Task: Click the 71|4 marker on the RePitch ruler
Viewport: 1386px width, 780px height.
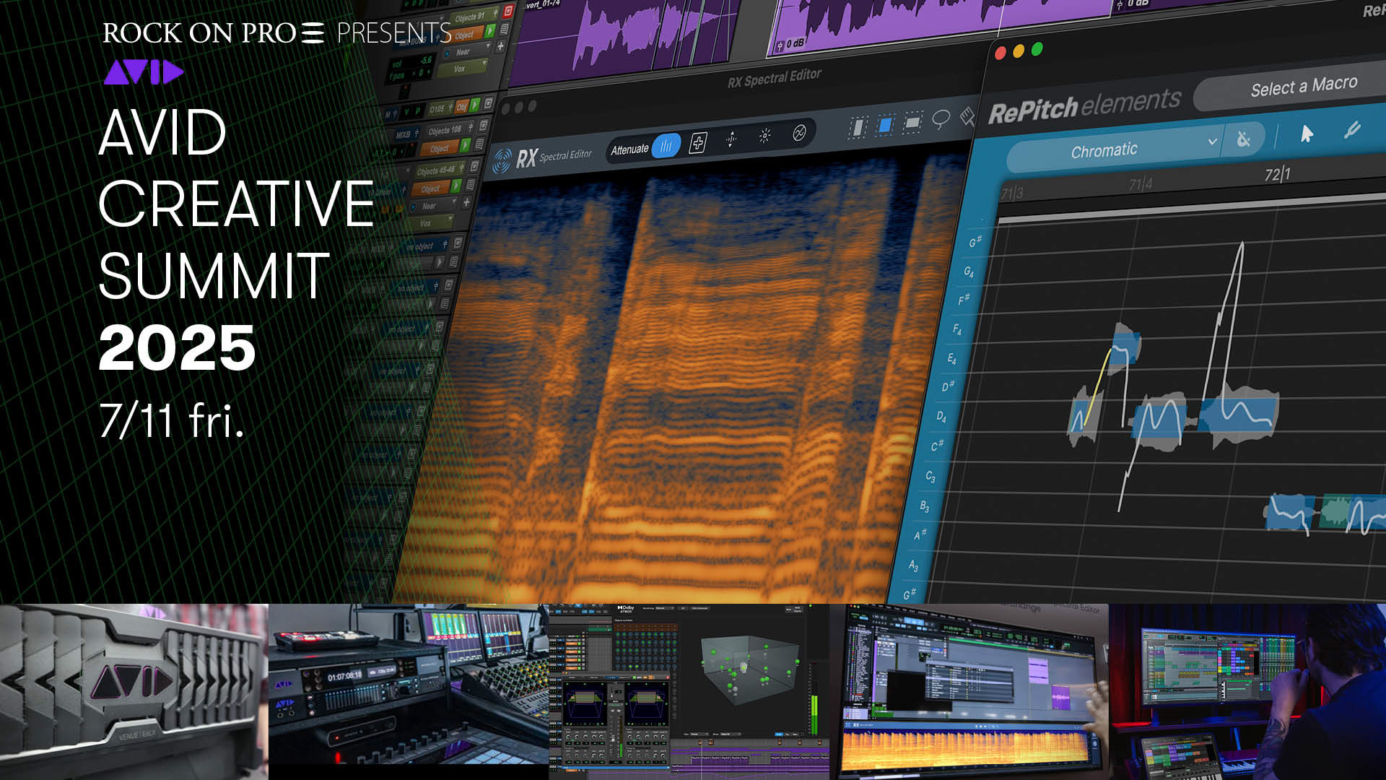Action: [x=1141, y=184]
